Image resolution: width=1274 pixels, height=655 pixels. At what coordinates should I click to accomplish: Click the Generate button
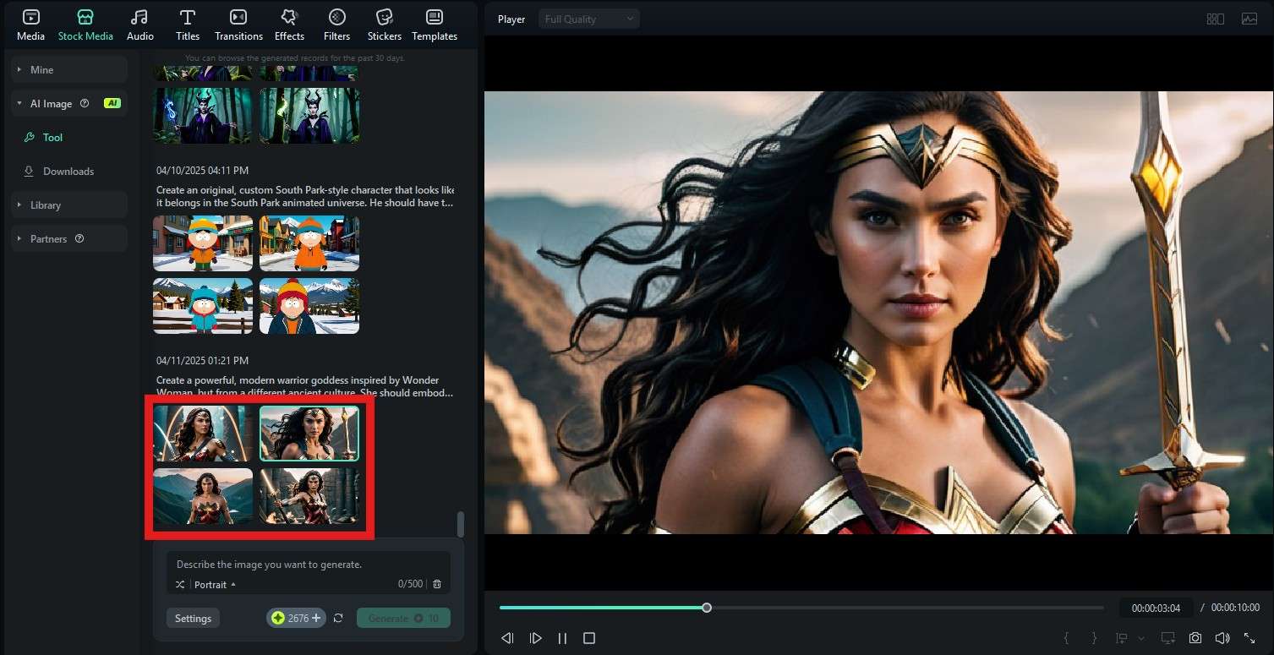403,619
